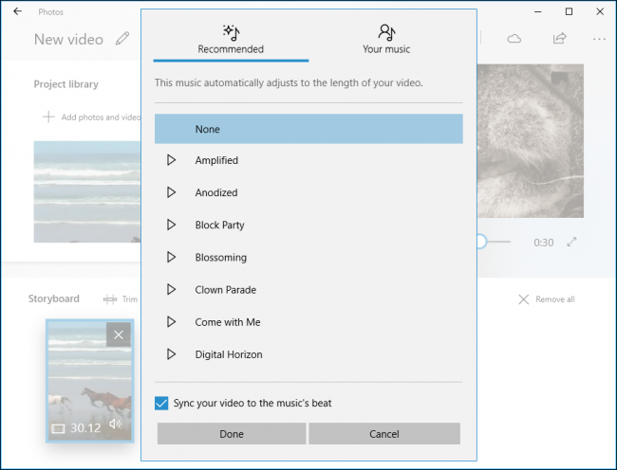Dismiss the dialog with Cancel button

pyautogui.click(x=384, y=434)
